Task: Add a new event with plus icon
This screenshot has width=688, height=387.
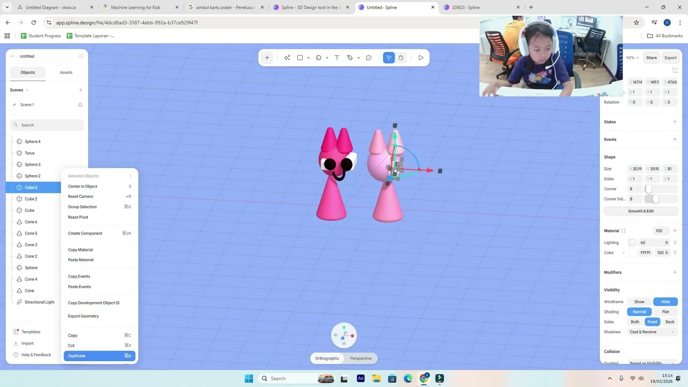Action: [675, 140]
